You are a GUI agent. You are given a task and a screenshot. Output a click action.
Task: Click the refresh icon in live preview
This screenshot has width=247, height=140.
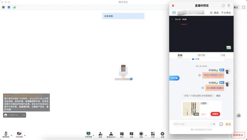pyautogui.click(x=223, y=6)
